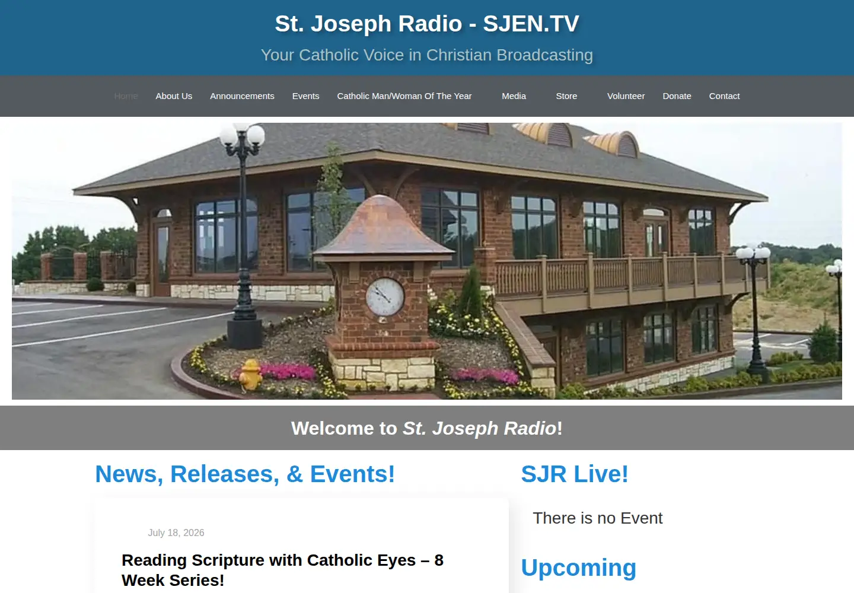Click Your Catholic Voice in Christian Broadcasting tagline

[x=427, y=55]
